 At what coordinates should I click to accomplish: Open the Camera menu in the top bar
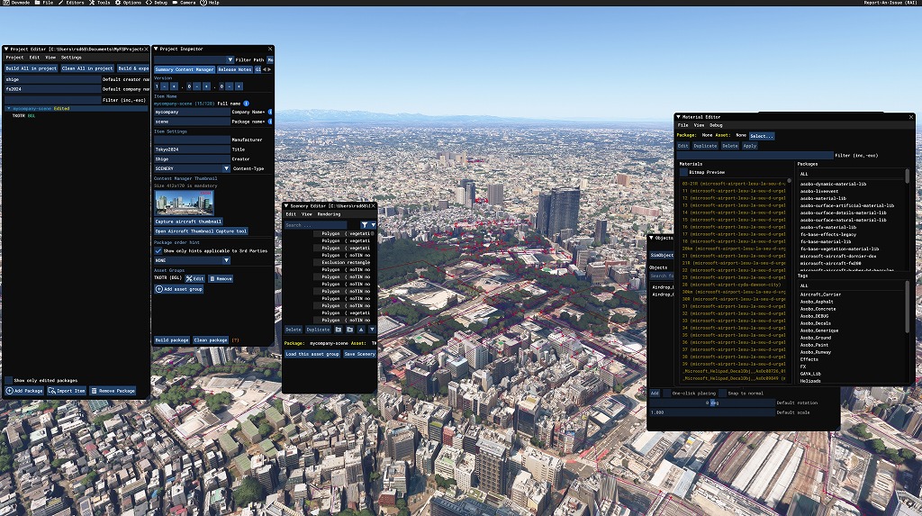coord(185,3)
